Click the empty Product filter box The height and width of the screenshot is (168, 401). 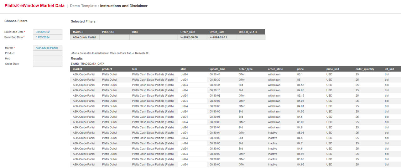click(48, 53)
